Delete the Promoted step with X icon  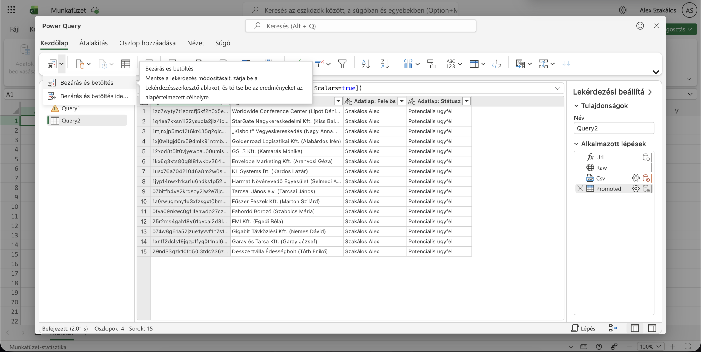[x=580, y=188]
